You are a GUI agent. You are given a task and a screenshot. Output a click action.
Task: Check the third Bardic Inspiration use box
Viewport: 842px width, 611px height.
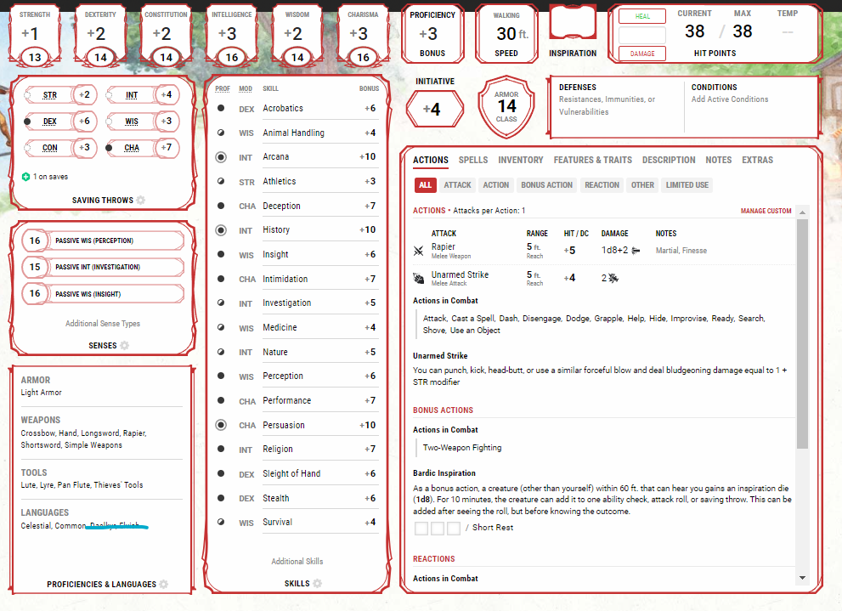click(454, 529)
